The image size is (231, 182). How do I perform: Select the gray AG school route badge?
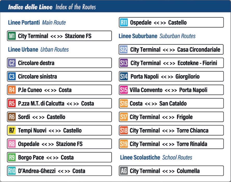point(124,171)
